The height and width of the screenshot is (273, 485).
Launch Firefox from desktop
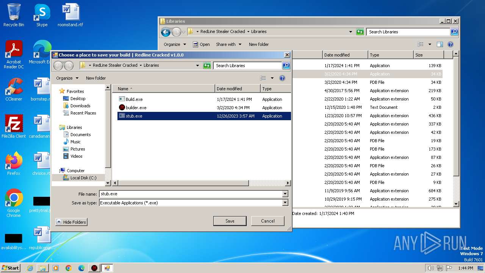point(14,164)
